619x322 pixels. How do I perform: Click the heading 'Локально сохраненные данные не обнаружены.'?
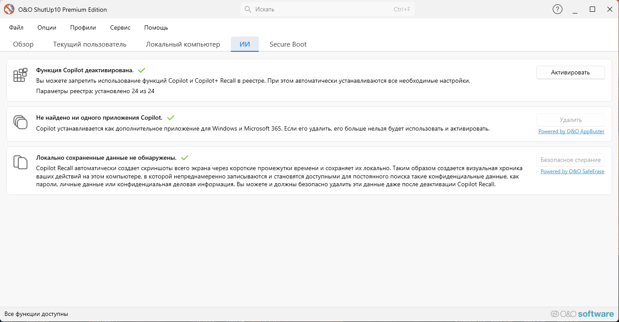[106, 158]
